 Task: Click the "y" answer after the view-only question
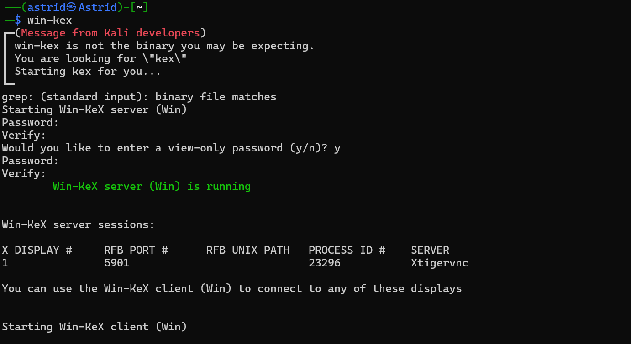[337, 148]
